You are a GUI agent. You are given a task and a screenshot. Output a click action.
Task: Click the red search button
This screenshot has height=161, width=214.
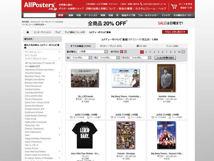61,15
